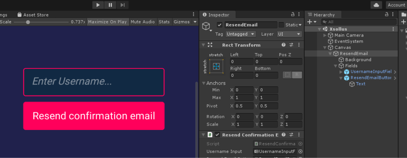407x158 pixels.
Task: Enable the Static checkbox
Action: coord(281,25)
